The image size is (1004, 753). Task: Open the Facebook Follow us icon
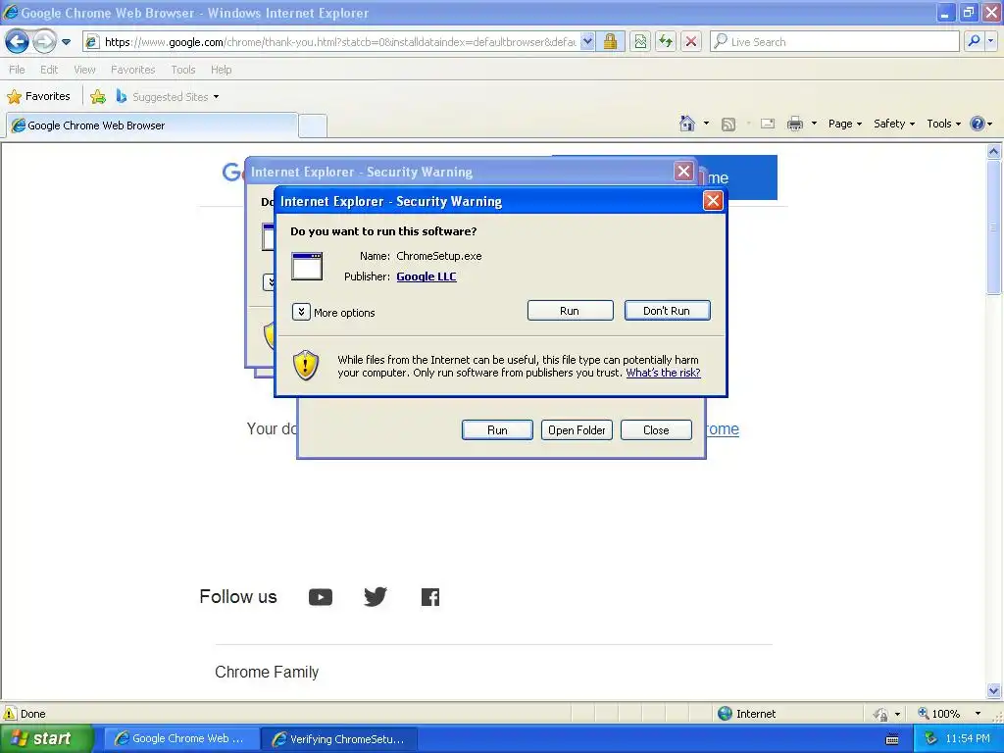pyautogui.click(x=430, y=597)
